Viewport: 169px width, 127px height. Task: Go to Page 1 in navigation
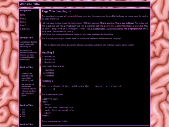(x=23, y=19)
